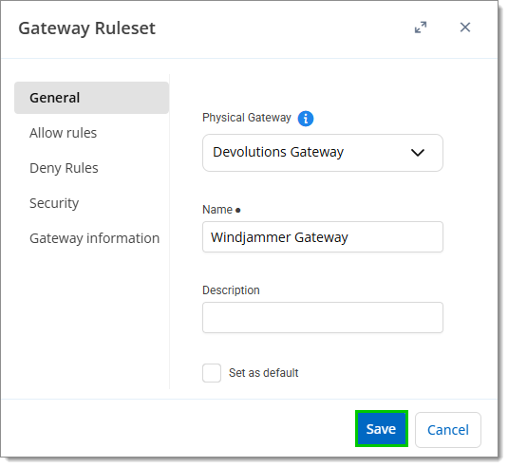Switch to the Allow rules section
This screenshot has height=467, width=508.
(x=64, y=133)
